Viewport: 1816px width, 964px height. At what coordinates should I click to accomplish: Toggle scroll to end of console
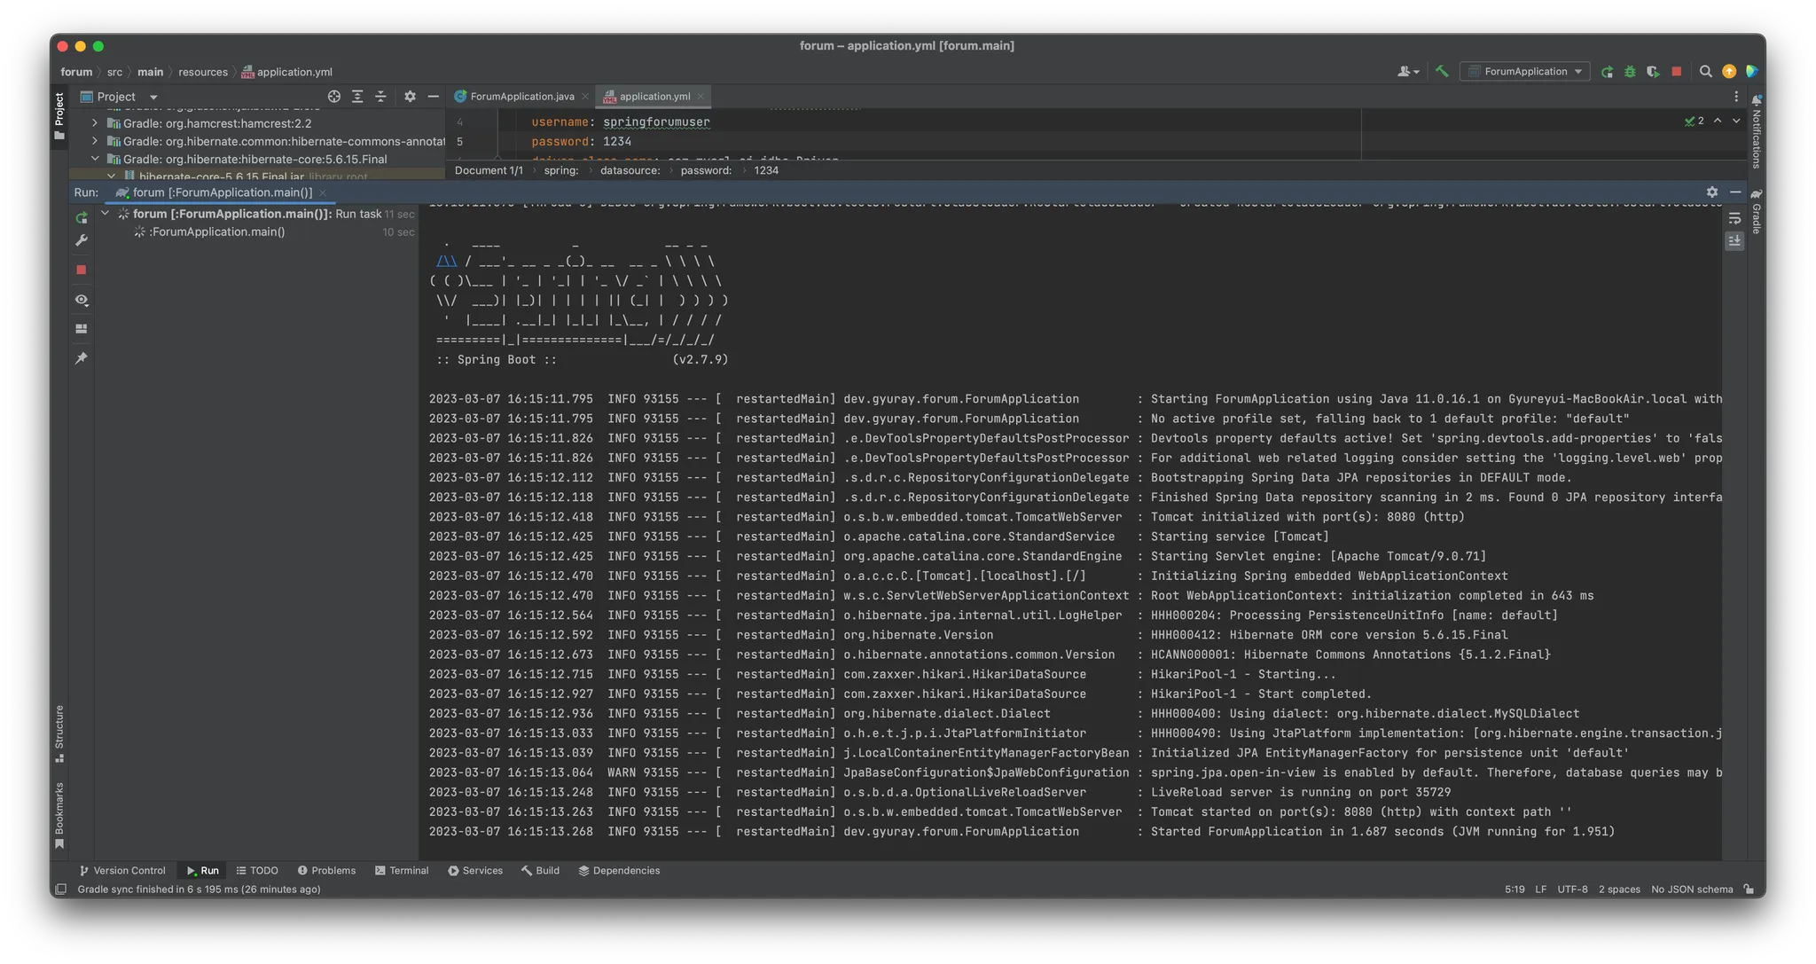(x=1734, y=241)
